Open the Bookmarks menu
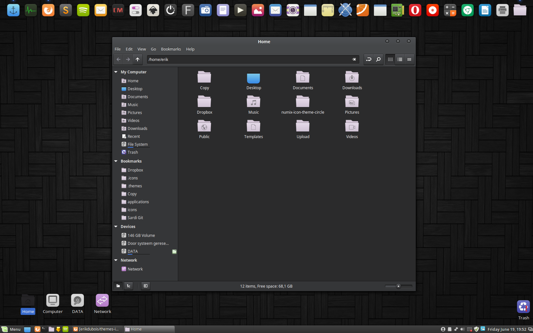Image resolution: width=533 pixels, height=333 pixels. click(171, 49)
